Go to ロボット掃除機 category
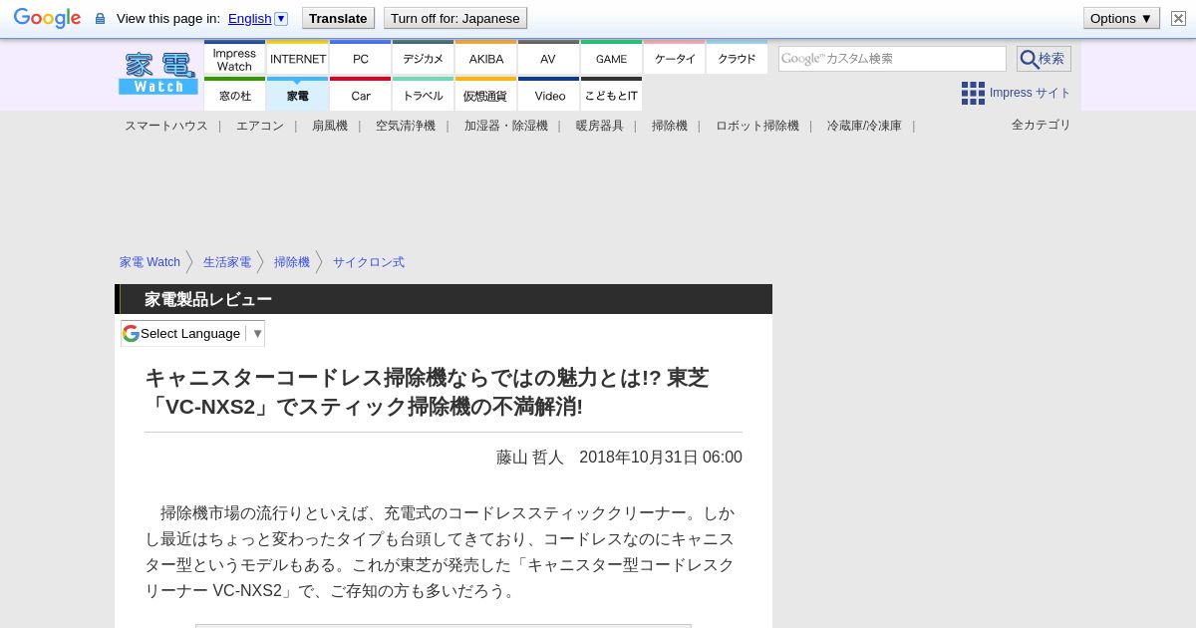This screenshot has height=628, width=1196. point(757,126)
